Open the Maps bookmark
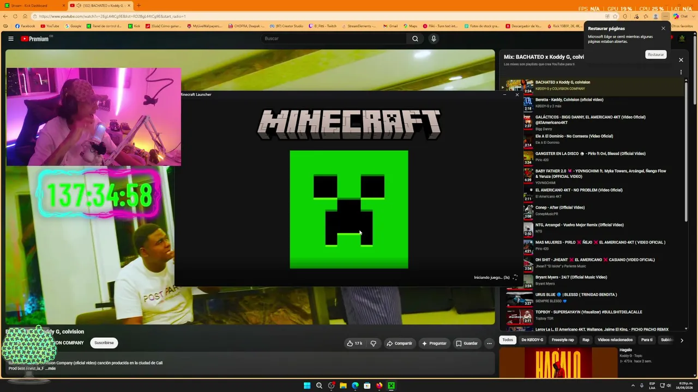 click(410, 26)
